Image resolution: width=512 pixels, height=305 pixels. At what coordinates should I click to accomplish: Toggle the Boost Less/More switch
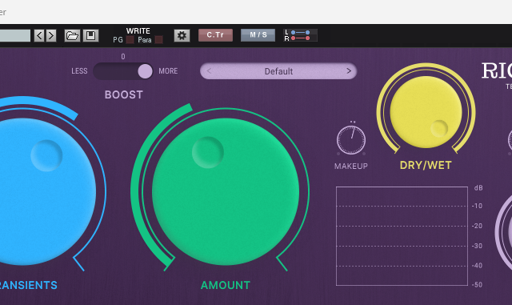pos(123,71)
